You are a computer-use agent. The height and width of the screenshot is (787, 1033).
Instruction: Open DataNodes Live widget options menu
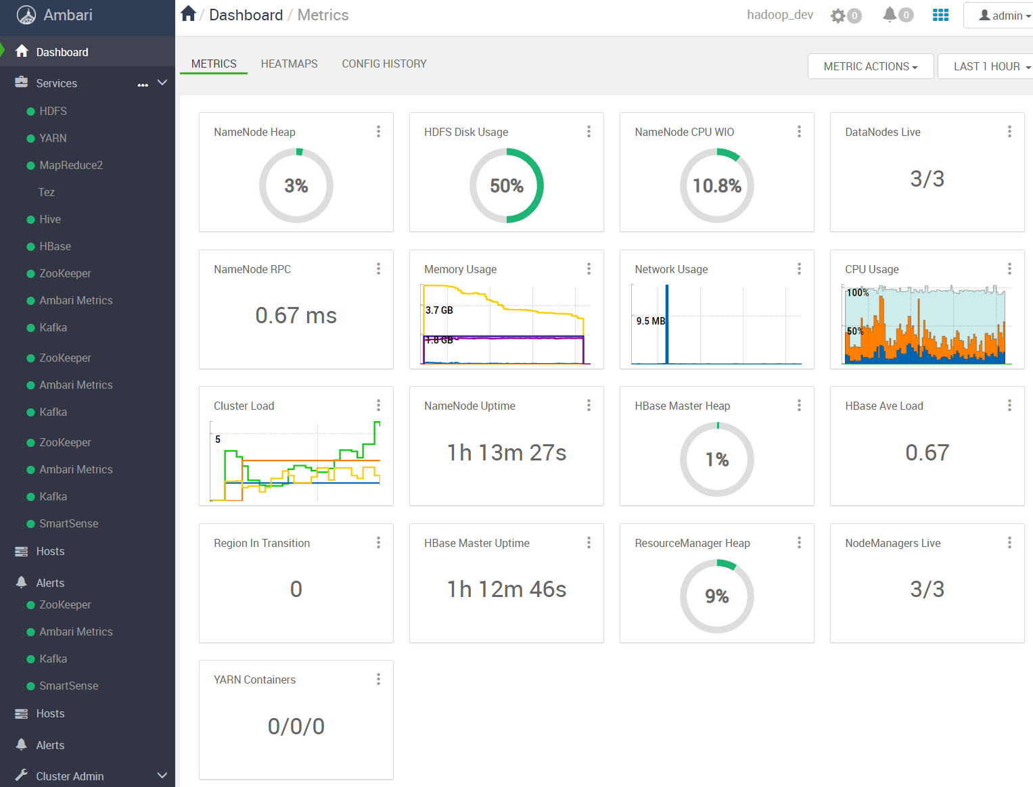(x=1009, y=132)
